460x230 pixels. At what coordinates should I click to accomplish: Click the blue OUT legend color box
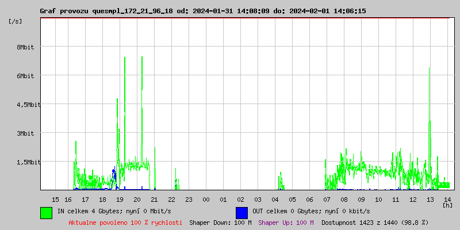coord(241,212)
